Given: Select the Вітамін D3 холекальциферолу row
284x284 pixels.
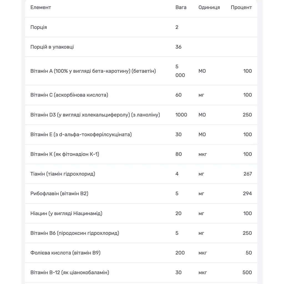Looking at the screenshot, I should [x=141, y=115].
